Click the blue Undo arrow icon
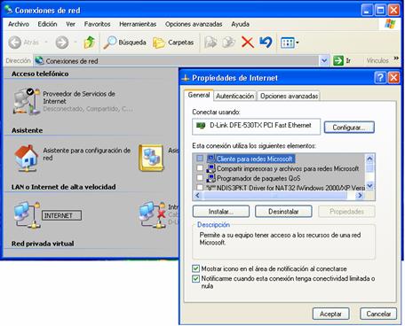Image resolution: width=405 pixels, height=326 pixels. (x=266, y=43)
